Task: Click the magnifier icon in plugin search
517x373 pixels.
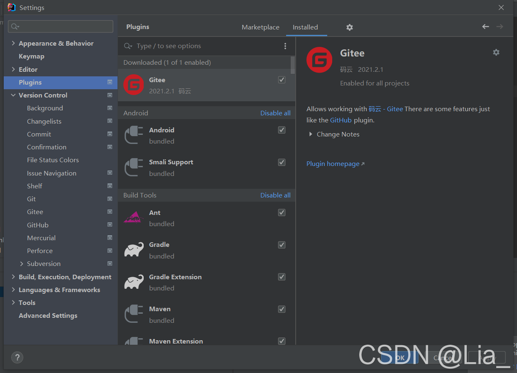Action: [x=128, y=46]
